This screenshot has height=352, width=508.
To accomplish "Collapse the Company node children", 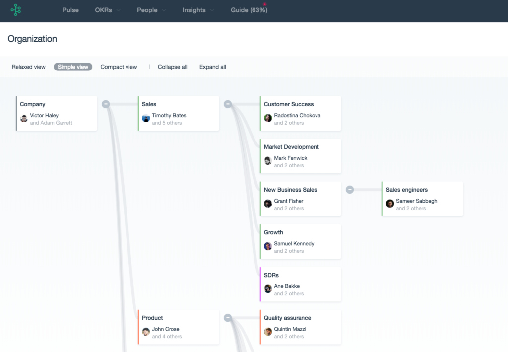I will (106, 104).
